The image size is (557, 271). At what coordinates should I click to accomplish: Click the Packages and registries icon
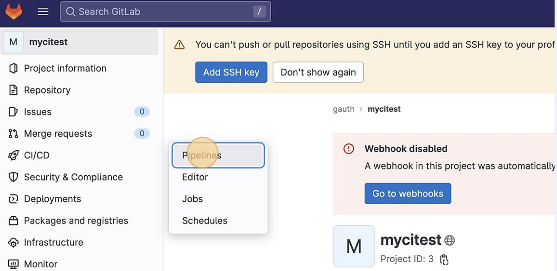tap(13, 221)
